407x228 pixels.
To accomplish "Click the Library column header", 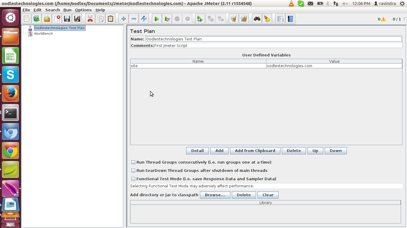I will [265, 203].
